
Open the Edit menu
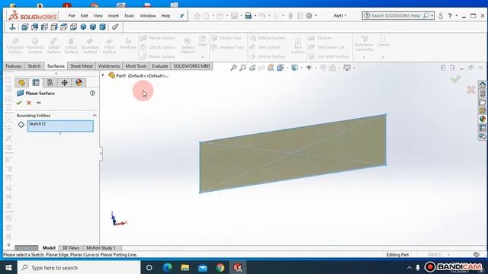pyautogui.click(x=84, y=16)
